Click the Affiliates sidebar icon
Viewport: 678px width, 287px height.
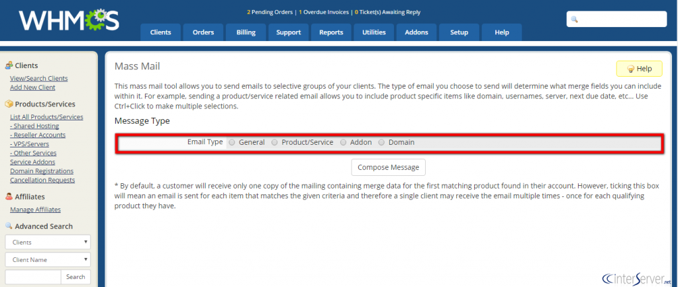pyautogui.click(x=9, y=196)
